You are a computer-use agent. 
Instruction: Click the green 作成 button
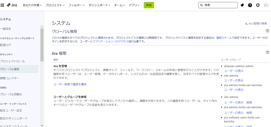(x=149, y=5)
